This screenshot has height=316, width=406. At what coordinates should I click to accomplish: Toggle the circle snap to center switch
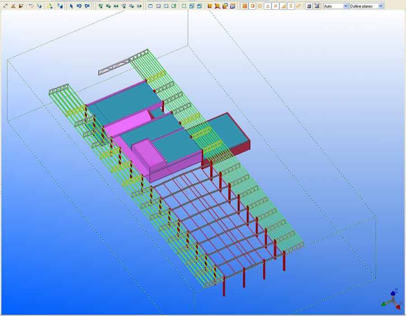click(x=260, y=6)
